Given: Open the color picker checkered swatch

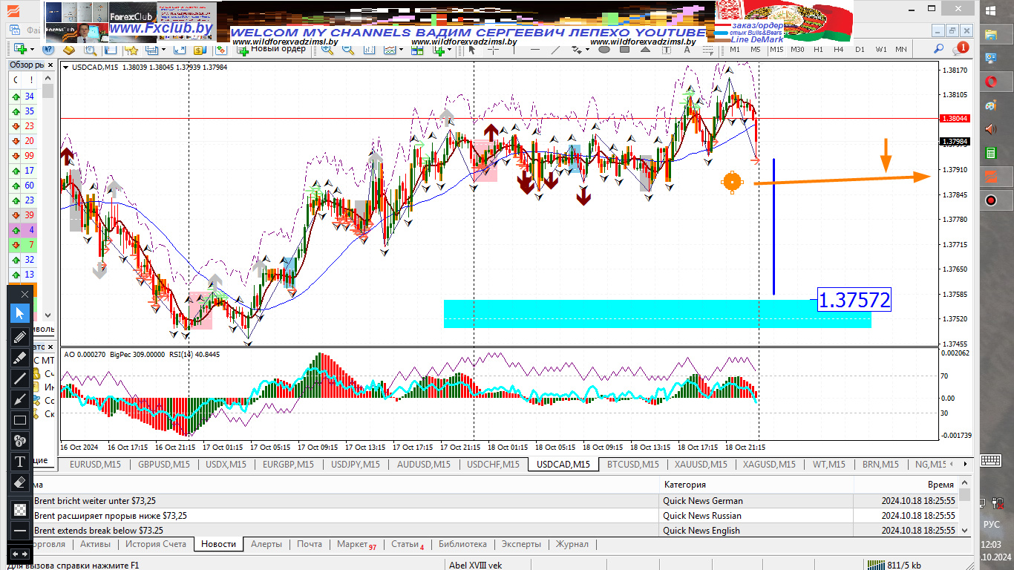Looking at the screenshot, I should coord(20,510).
